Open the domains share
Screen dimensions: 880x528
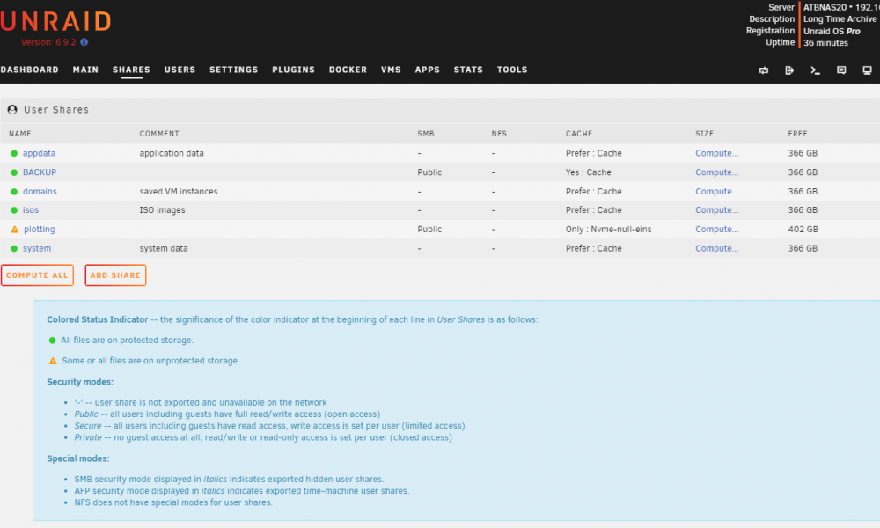[x=40, y=191]
